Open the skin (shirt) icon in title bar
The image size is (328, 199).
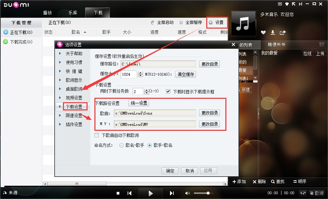[x=287, y=4]
